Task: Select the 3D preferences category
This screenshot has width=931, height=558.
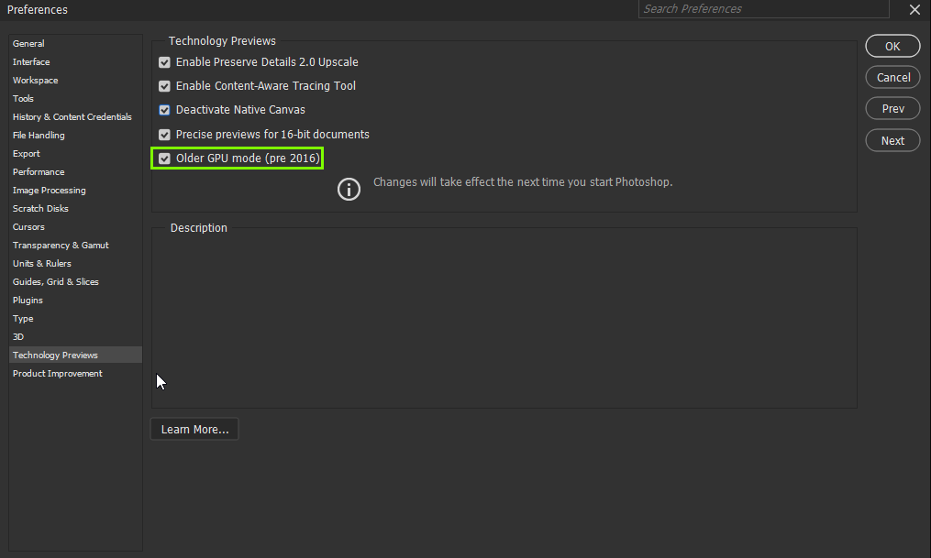Action: (17, 336)
